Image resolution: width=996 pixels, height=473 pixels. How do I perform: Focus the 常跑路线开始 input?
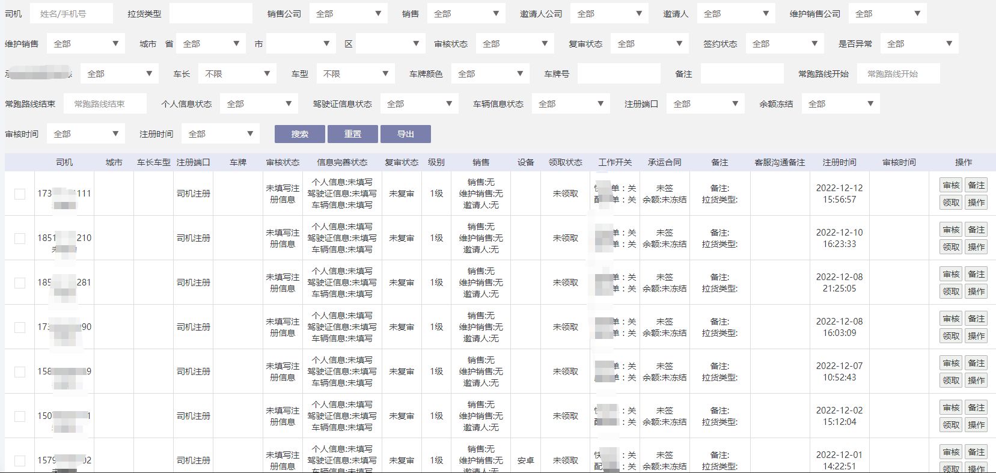pyautogui.click(x=899, y=73)
